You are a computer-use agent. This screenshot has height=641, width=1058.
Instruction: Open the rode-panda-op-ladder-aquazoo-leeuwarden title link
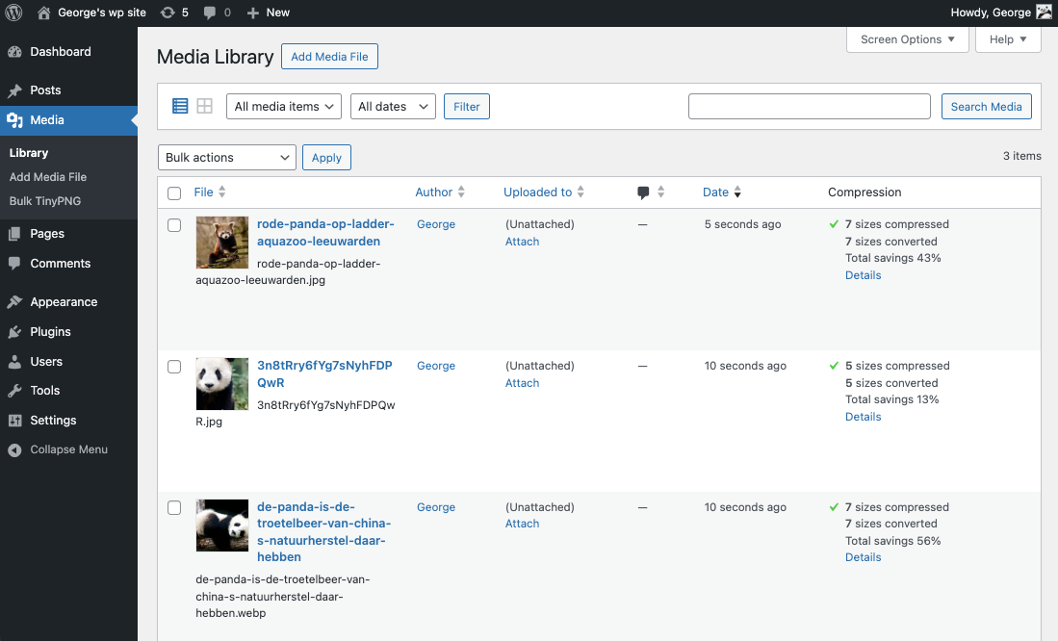pyautogui.click(x=325, y=233)
